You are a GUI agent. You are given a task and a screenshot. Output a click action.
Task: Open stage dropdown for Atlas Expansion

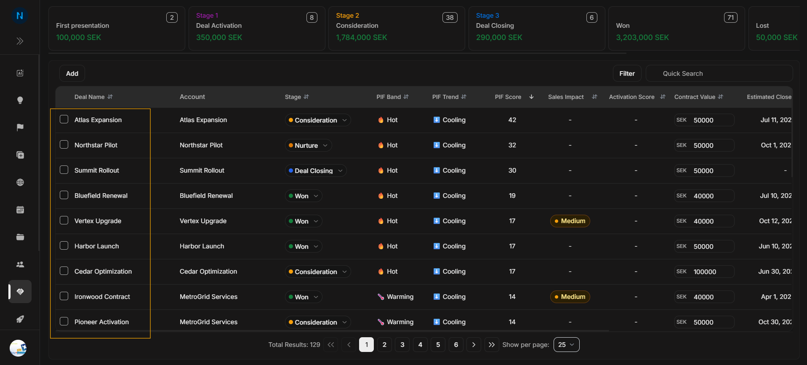pyautogui.click(x=318, y=120)
